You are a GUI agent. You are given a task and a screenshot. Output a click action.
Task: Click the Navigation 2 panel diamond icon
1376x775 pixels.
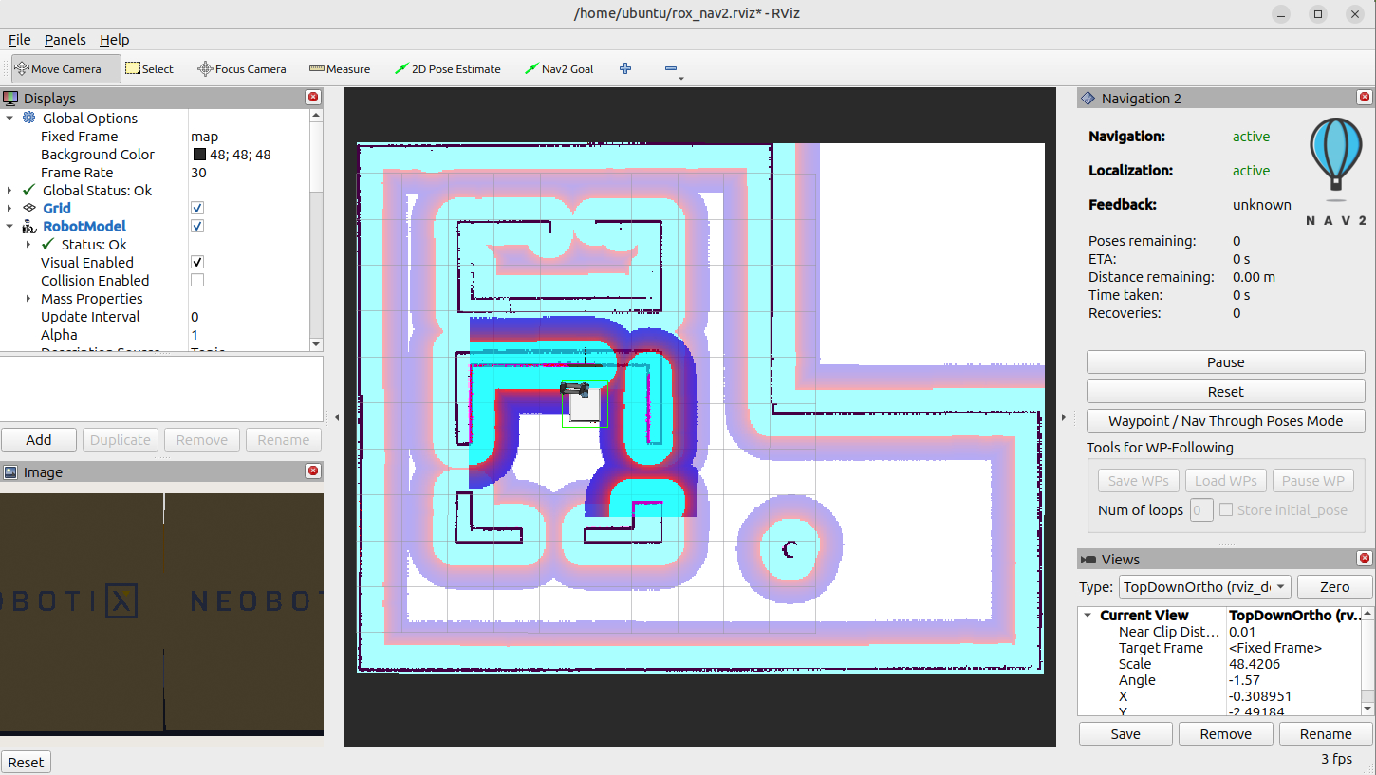click(1088, 98)
